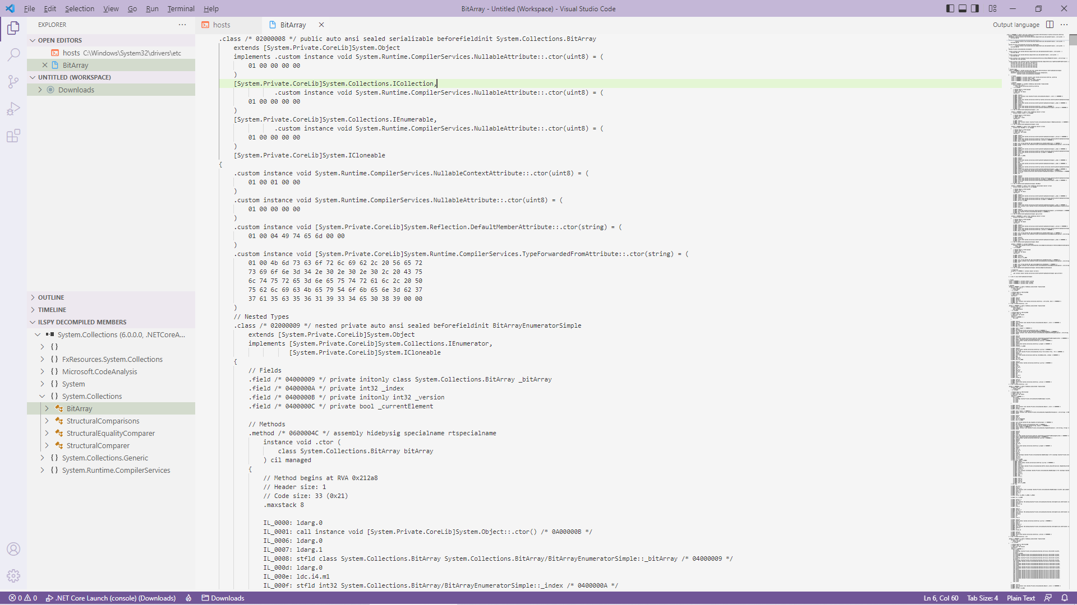Toggle secondary side bar visibility

(x=975, y=8)
